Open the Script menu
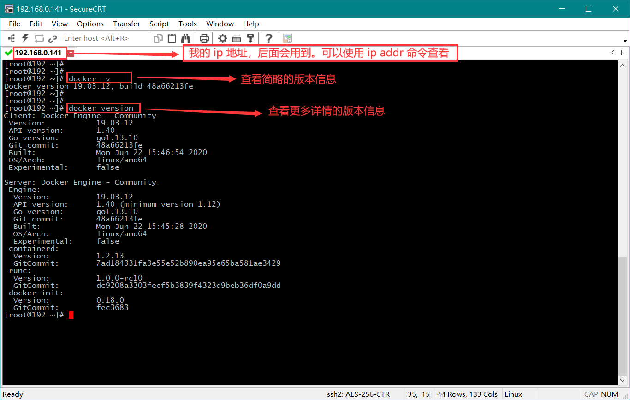The height and width of the screenshot is (400, 630). (x=159, y=24)
